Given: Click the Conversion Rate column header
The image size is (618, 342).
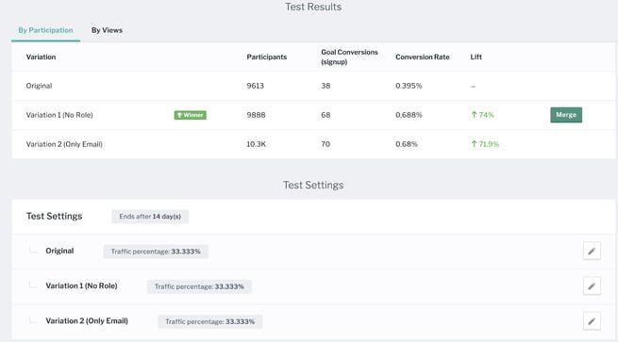Looking at the screenshot, I should point(423,57).
